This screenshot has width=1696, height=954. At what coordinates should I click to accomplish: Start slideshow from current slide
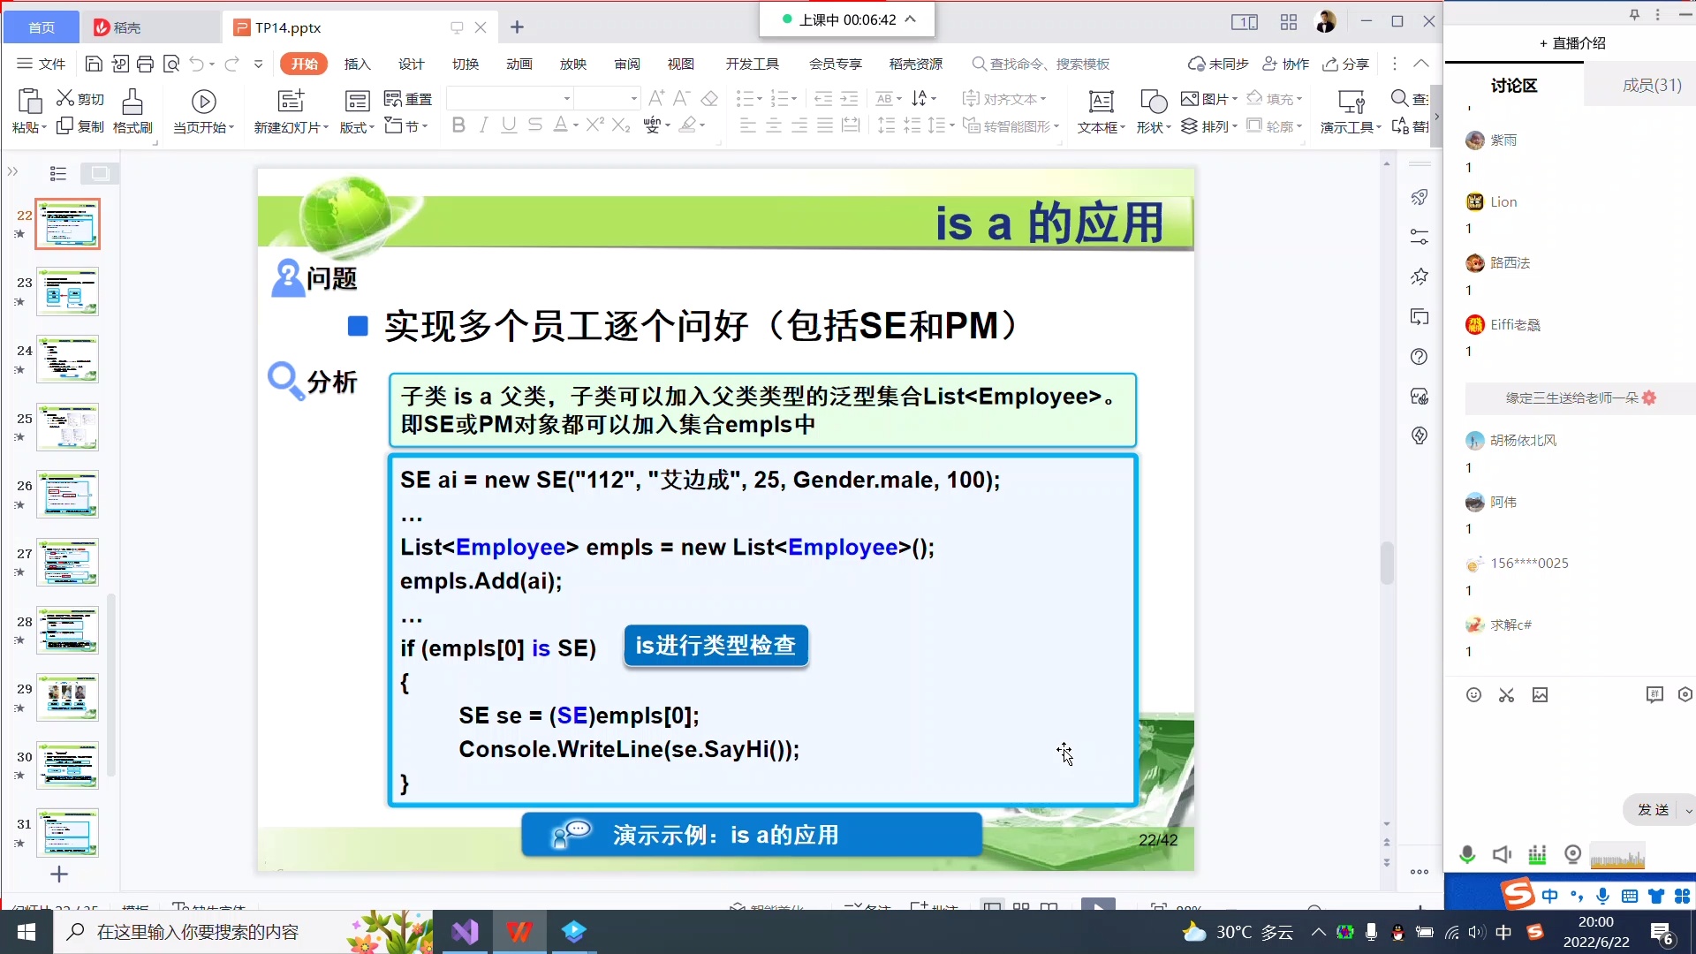tap(203, 102)
